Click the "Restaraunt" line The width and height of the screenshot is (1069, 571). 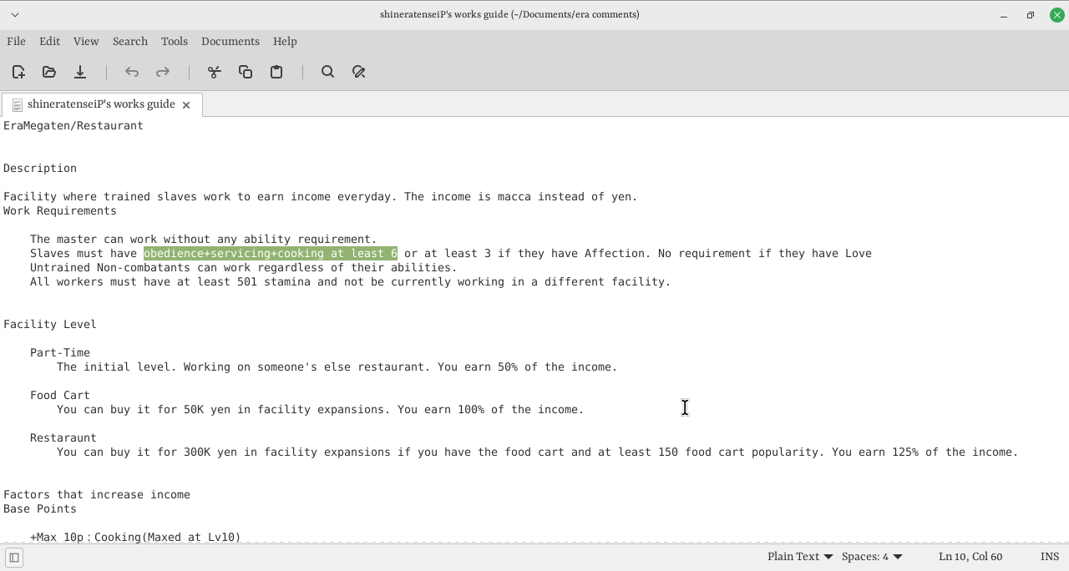click(x=63, y=437)
